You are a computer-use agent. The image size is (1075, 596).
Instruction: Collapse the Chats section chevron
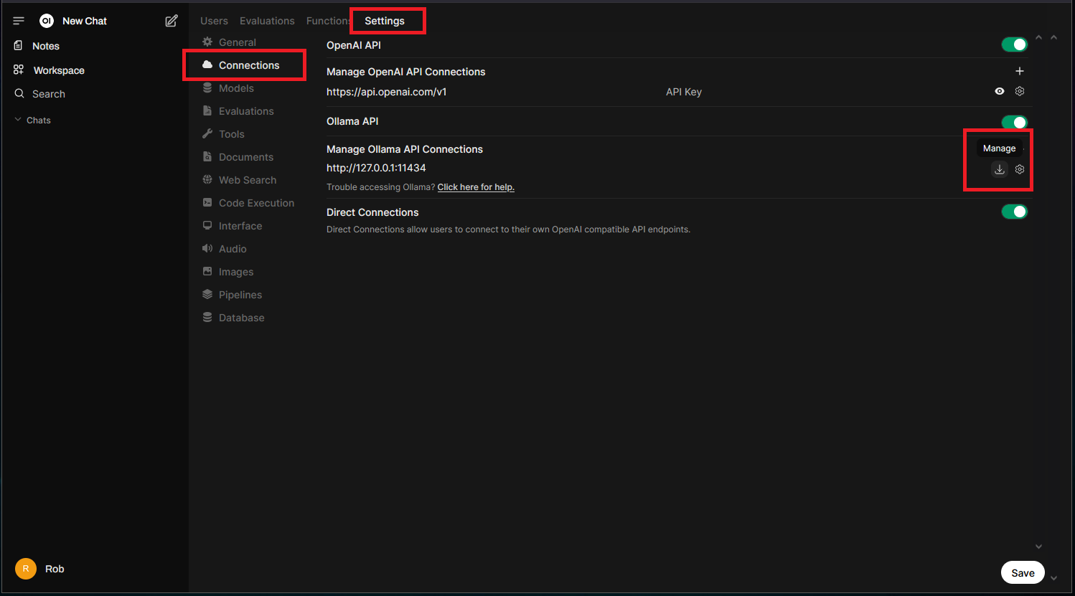point(18,120)
